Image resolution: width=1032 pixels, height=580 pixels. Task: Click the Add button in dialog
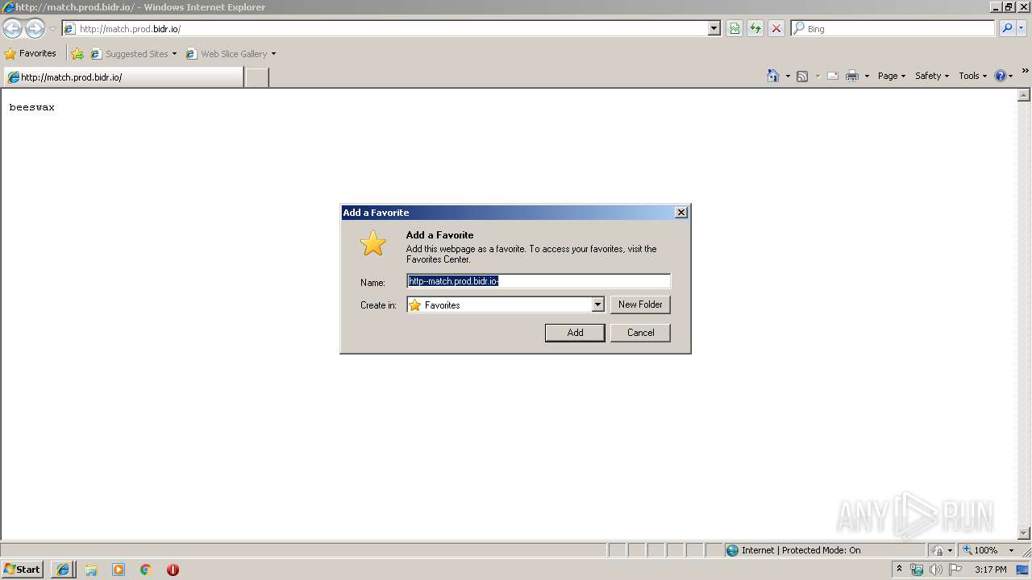point(575,333)
